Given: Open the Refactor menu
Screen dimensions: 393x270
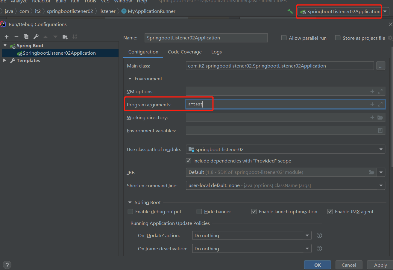Looking at the screenshot, I should coord(41,1).
